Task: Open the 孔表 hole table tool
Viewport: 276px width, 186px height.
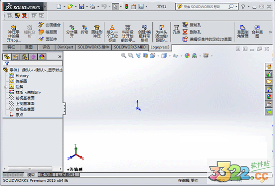Action: 177,29
